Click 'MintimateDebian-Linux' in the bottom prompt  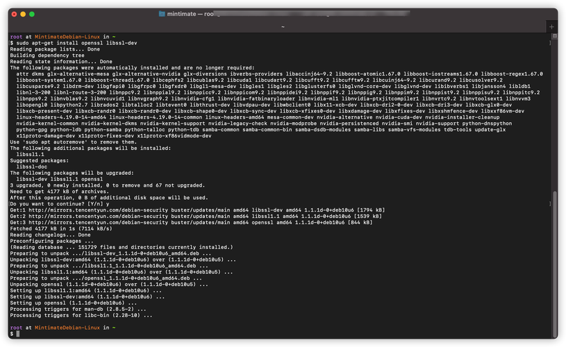(x=67, y=328)
